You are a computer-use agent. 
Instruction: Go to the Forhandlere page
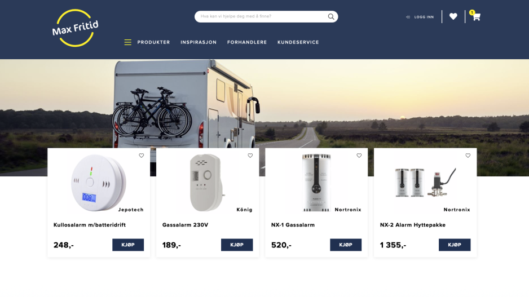tap(247, 42)
